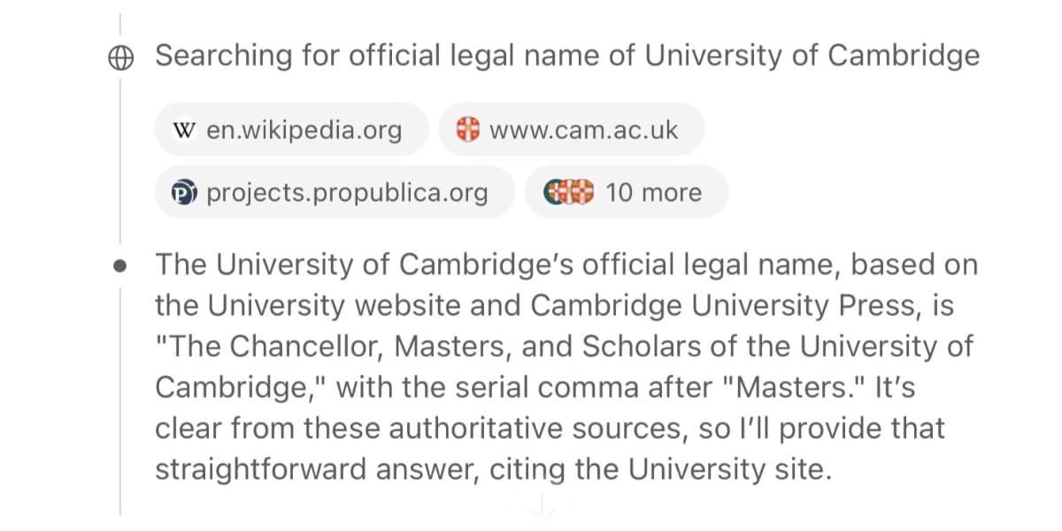Expand the 10 more sources chip
The height and width of the screenshot is (531, 1062).
point(627,192)
